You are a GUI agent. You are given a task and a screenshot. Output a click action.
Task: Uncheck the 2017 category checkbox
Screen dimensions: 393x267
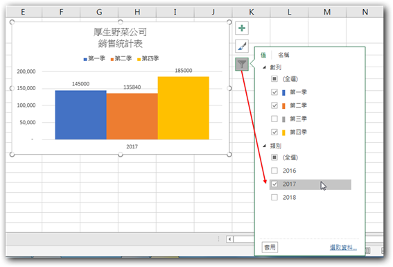(x=274, y=184)
